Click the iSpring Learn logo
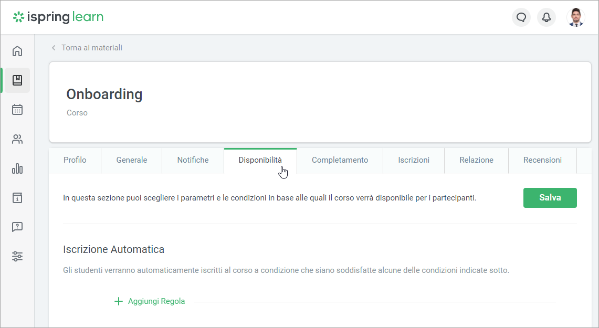 coord(58,17)
